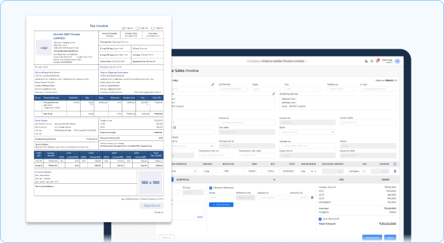Click the Reference No. field in payment row
The image size is (444, 243).
(x=245, y=198)
